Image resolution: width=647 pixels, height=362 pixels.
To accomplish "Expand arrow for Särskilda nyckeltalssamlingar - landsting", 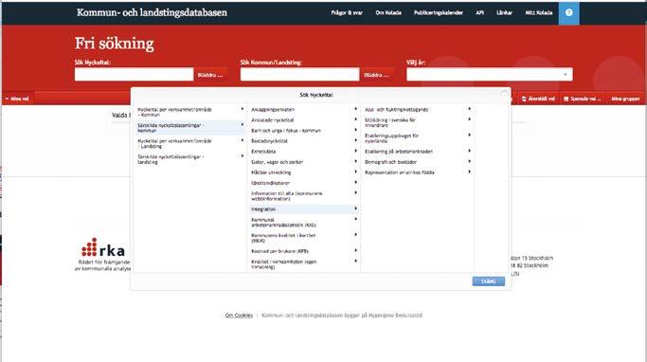I will (x=243, y=156).
